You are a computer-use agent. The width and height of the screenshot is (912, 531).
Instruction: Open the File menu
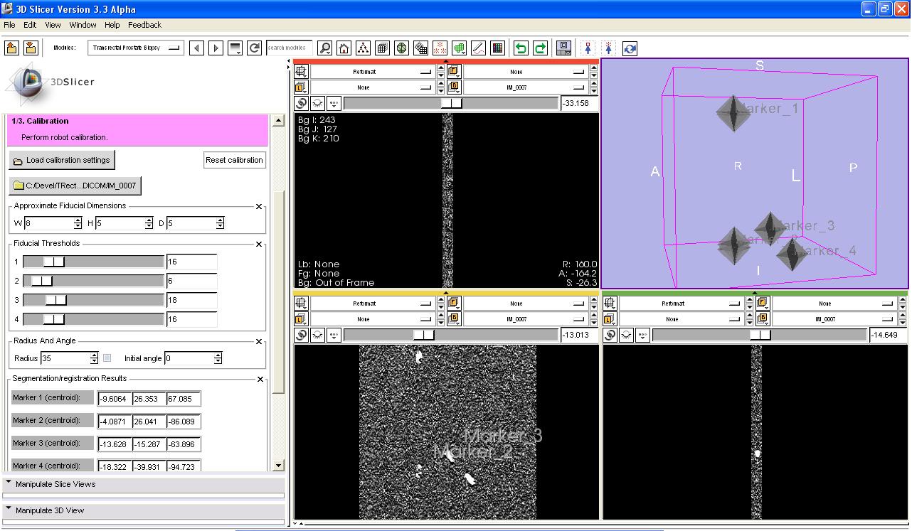coord(9,25)
